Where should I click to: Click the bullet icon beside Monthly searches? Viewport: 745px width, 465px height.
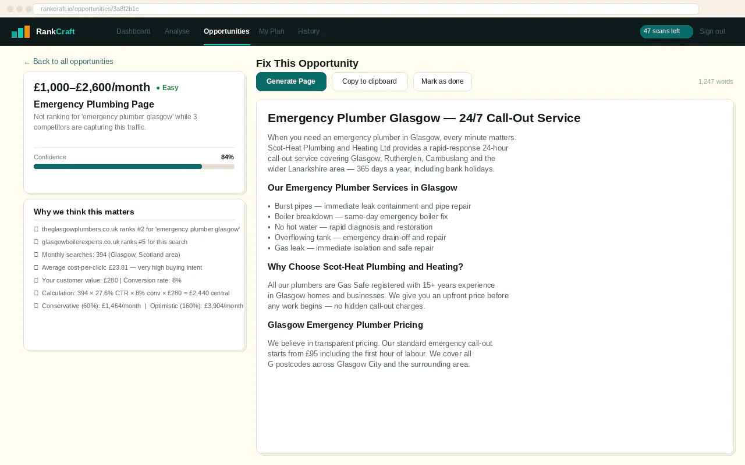point(36,255)
